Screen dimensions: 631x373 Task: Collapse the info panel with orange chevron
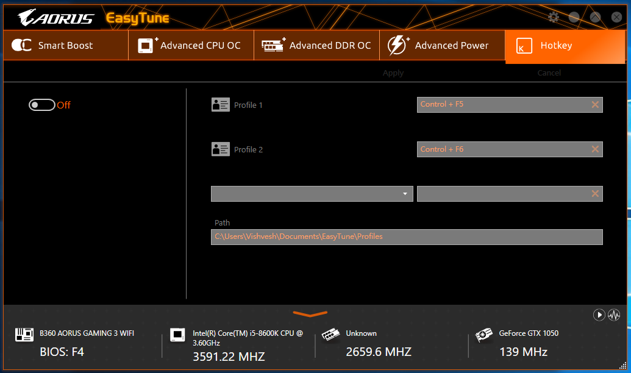pyautogui.click(x=310, y=313)
